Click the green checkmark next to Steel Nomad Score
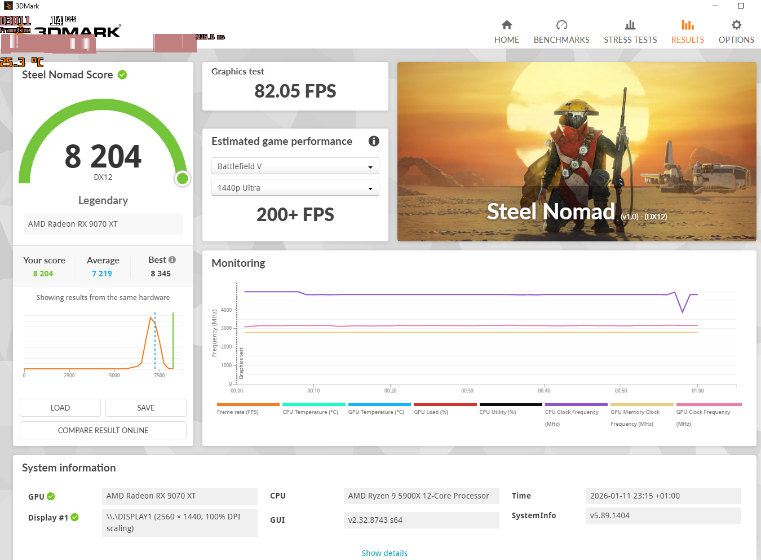761x560 pixels. [122, 74]
